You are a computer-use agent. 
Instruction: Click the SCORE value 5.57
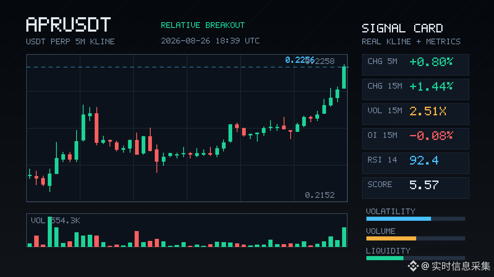424,185
